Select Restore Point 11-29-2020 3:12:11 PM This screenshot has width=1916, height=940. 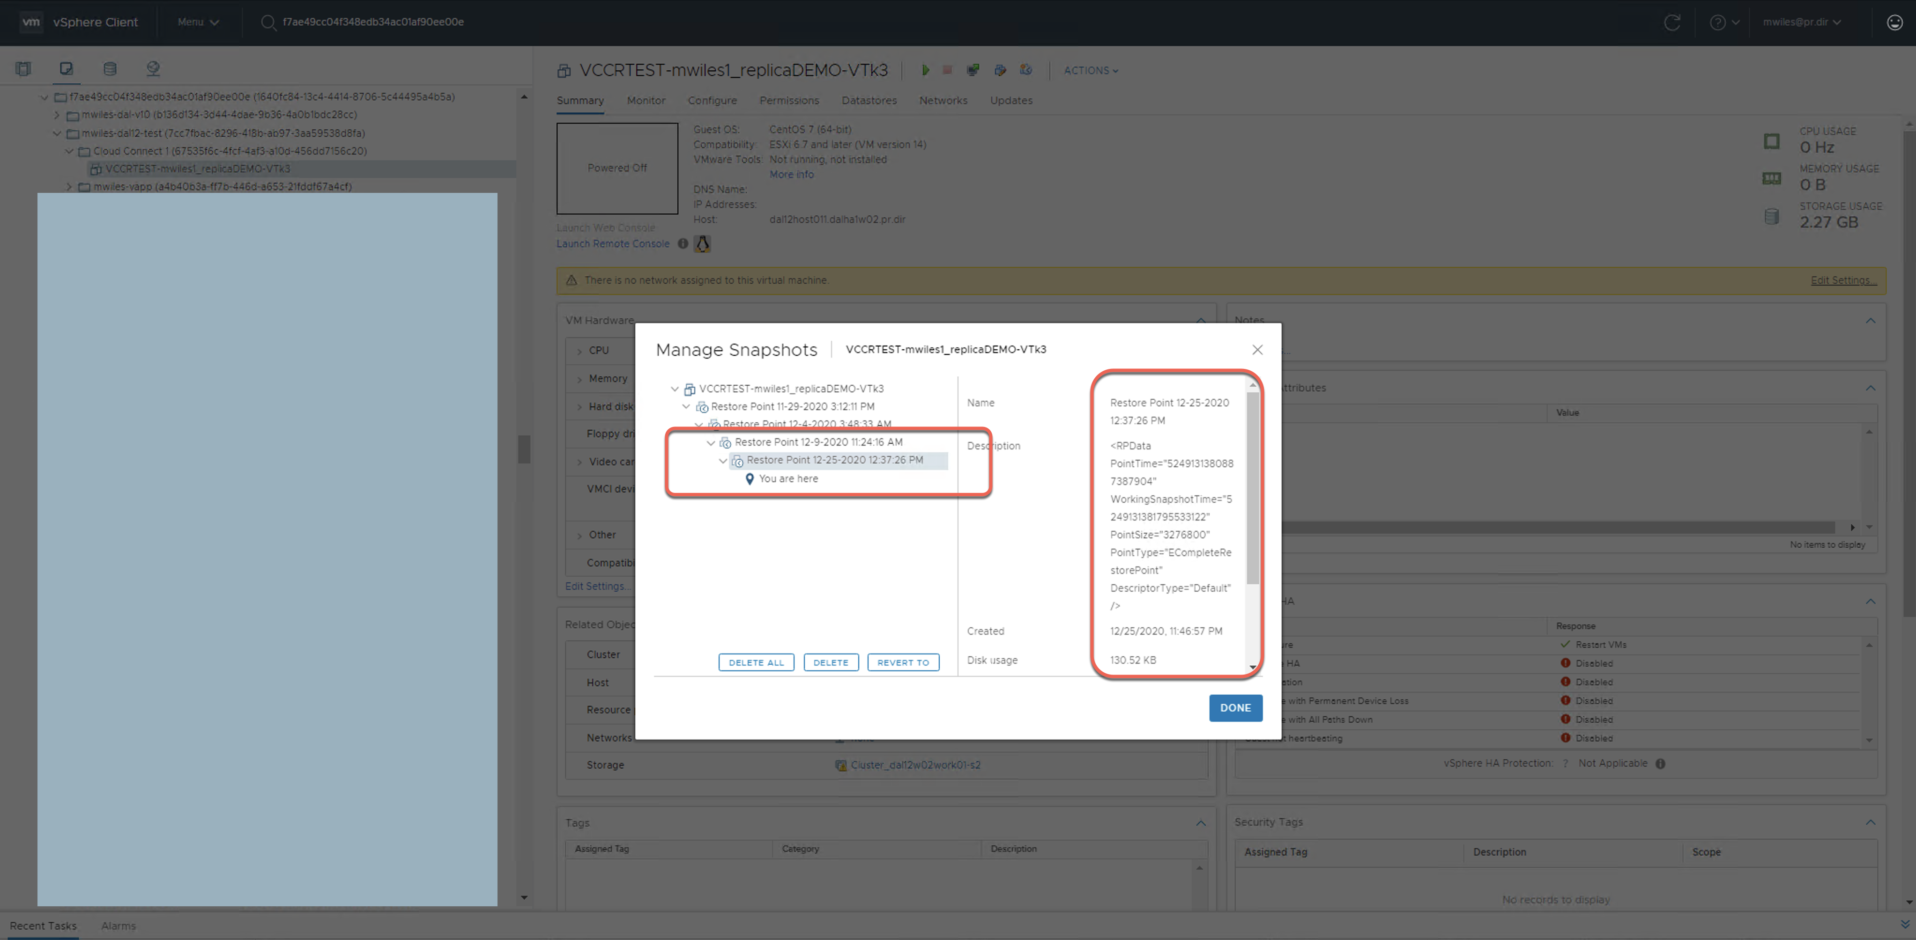pos(792,406)
